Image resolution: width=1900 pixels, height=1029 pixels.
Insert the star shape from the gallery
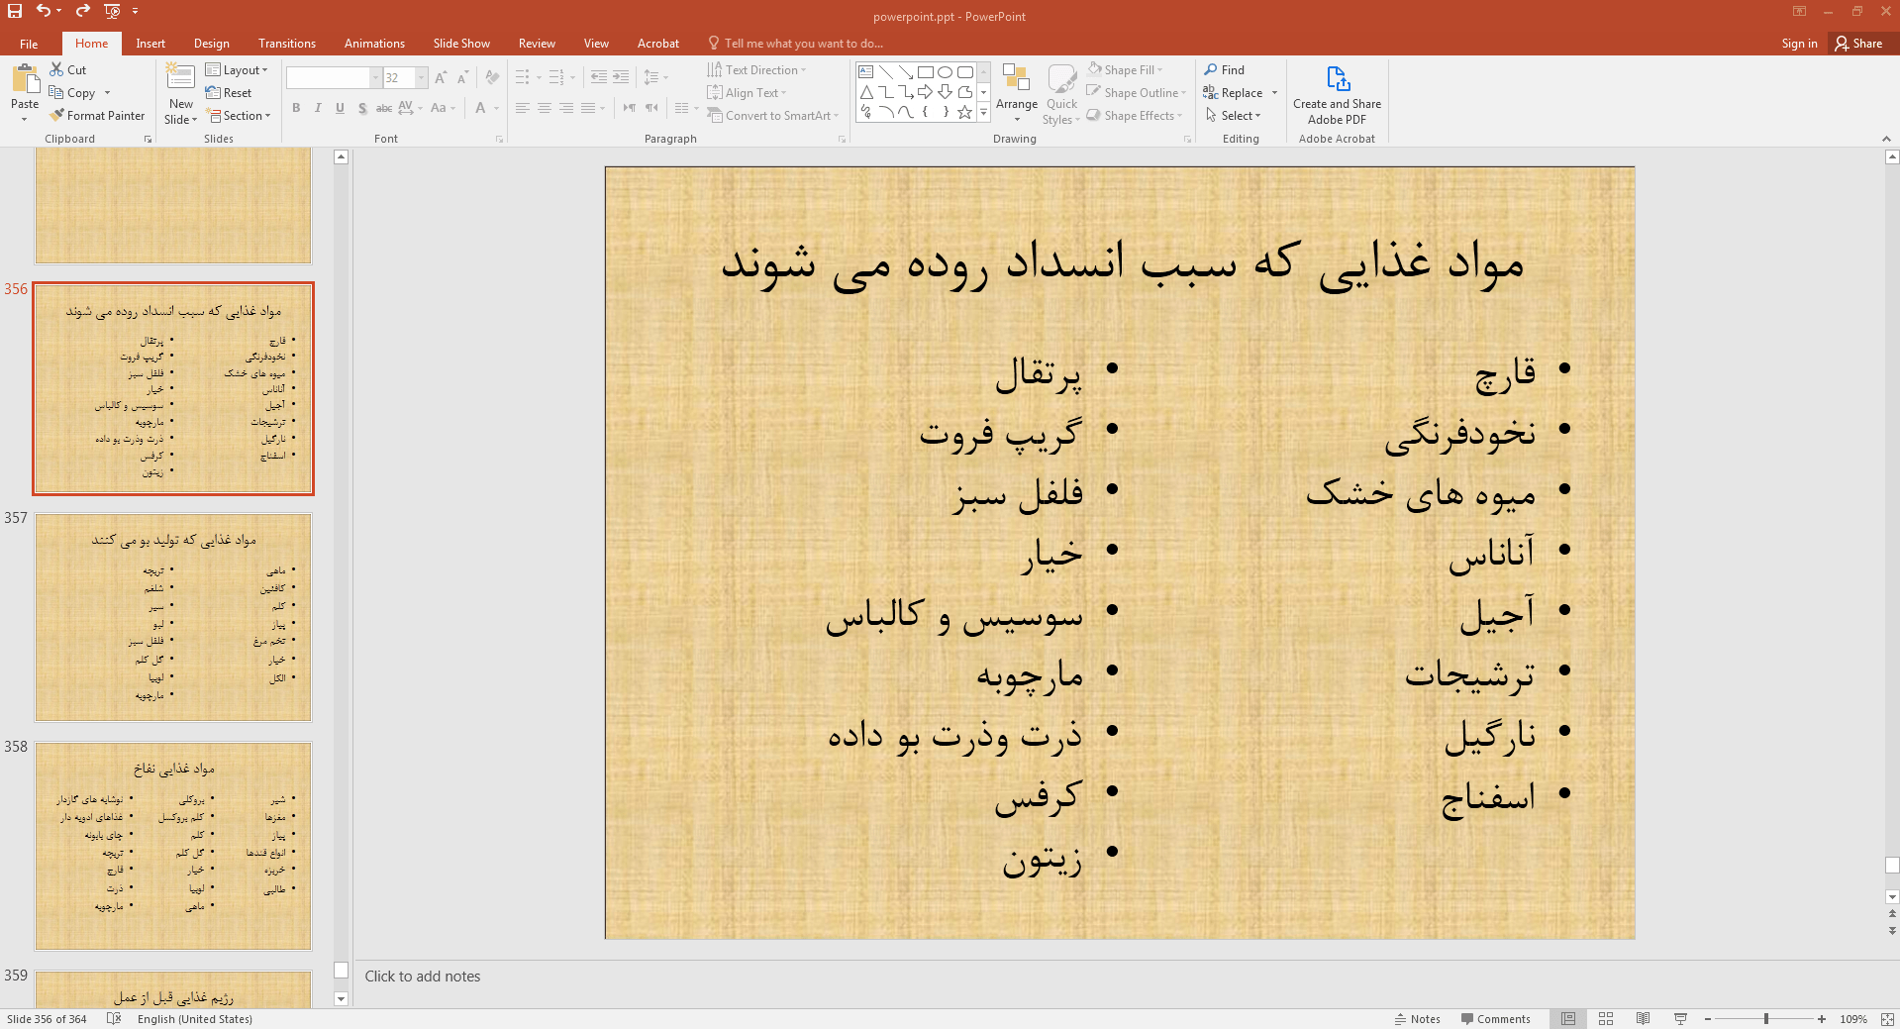click(965, 112)
